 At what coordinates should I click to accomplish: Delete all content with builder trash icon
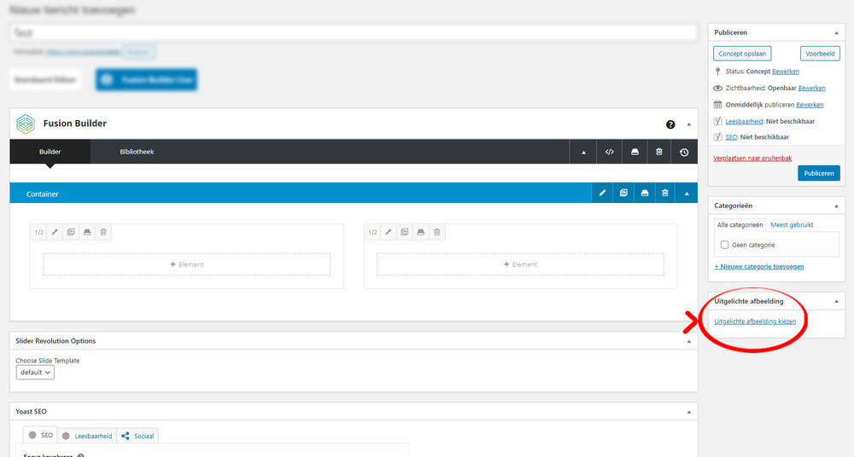659,152
